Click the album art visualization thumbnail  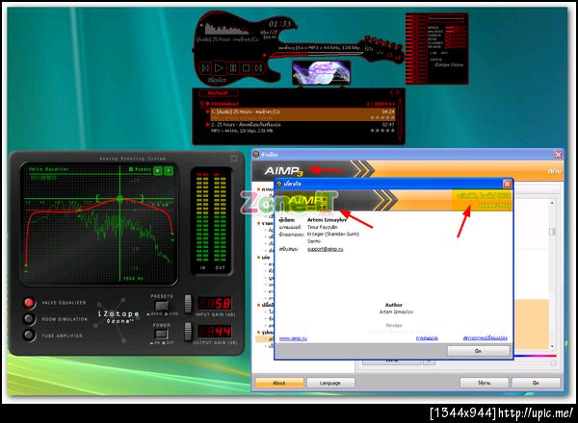click(x=321, y=73)
